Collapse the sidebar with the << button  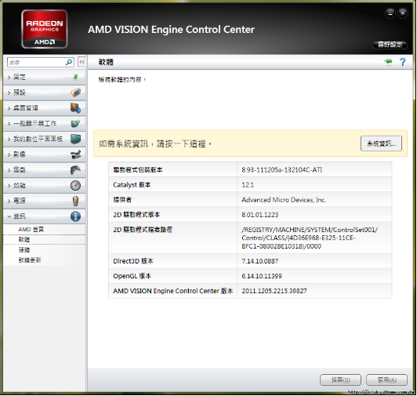pos(82,62)
